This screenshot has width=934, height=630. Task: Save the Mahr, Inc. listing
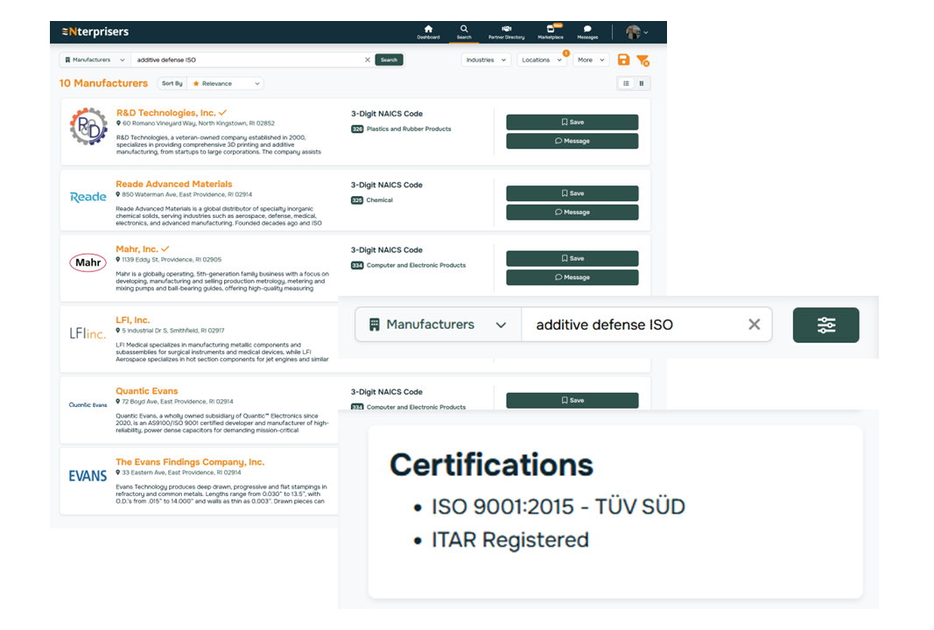pyautogui.click(x=572, y=258)
